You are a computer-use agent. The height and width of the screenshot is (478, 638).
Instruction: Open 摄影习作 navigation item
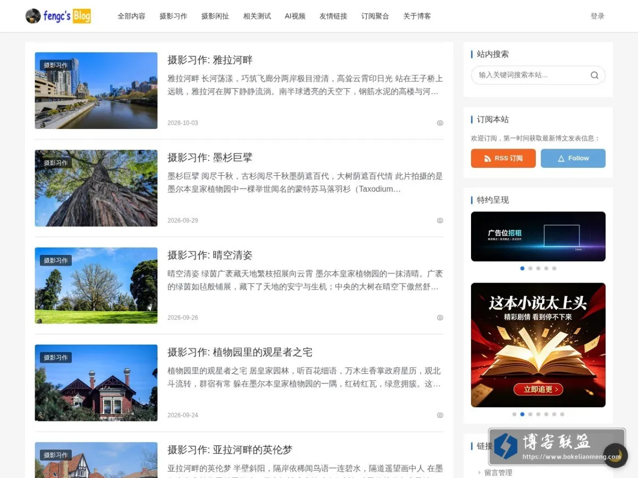(173, 16)
